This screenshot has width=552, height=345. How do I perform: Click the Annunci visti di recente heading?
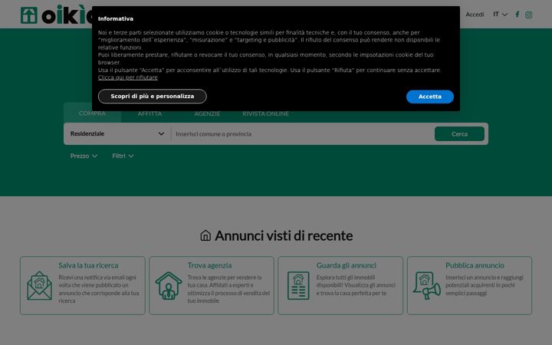[x=284, y=235]
